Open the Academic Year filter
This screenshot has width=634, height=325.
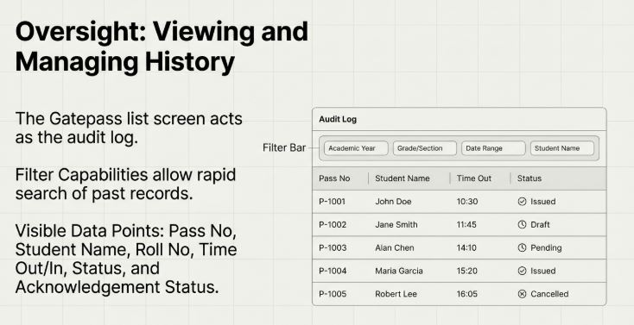[356, 148]
